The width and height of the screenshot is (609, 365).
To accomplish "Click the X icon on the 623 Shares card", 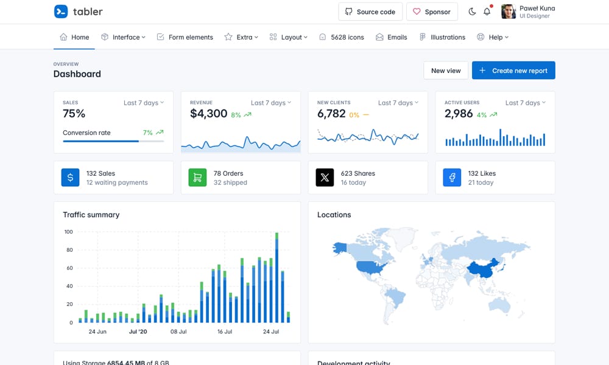I will [x=325, y=177].
